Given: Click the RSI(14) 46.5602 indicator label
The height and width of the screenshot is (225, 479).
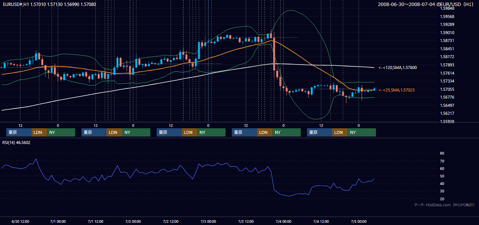Looking at the screenshot, I should (16, 142).
